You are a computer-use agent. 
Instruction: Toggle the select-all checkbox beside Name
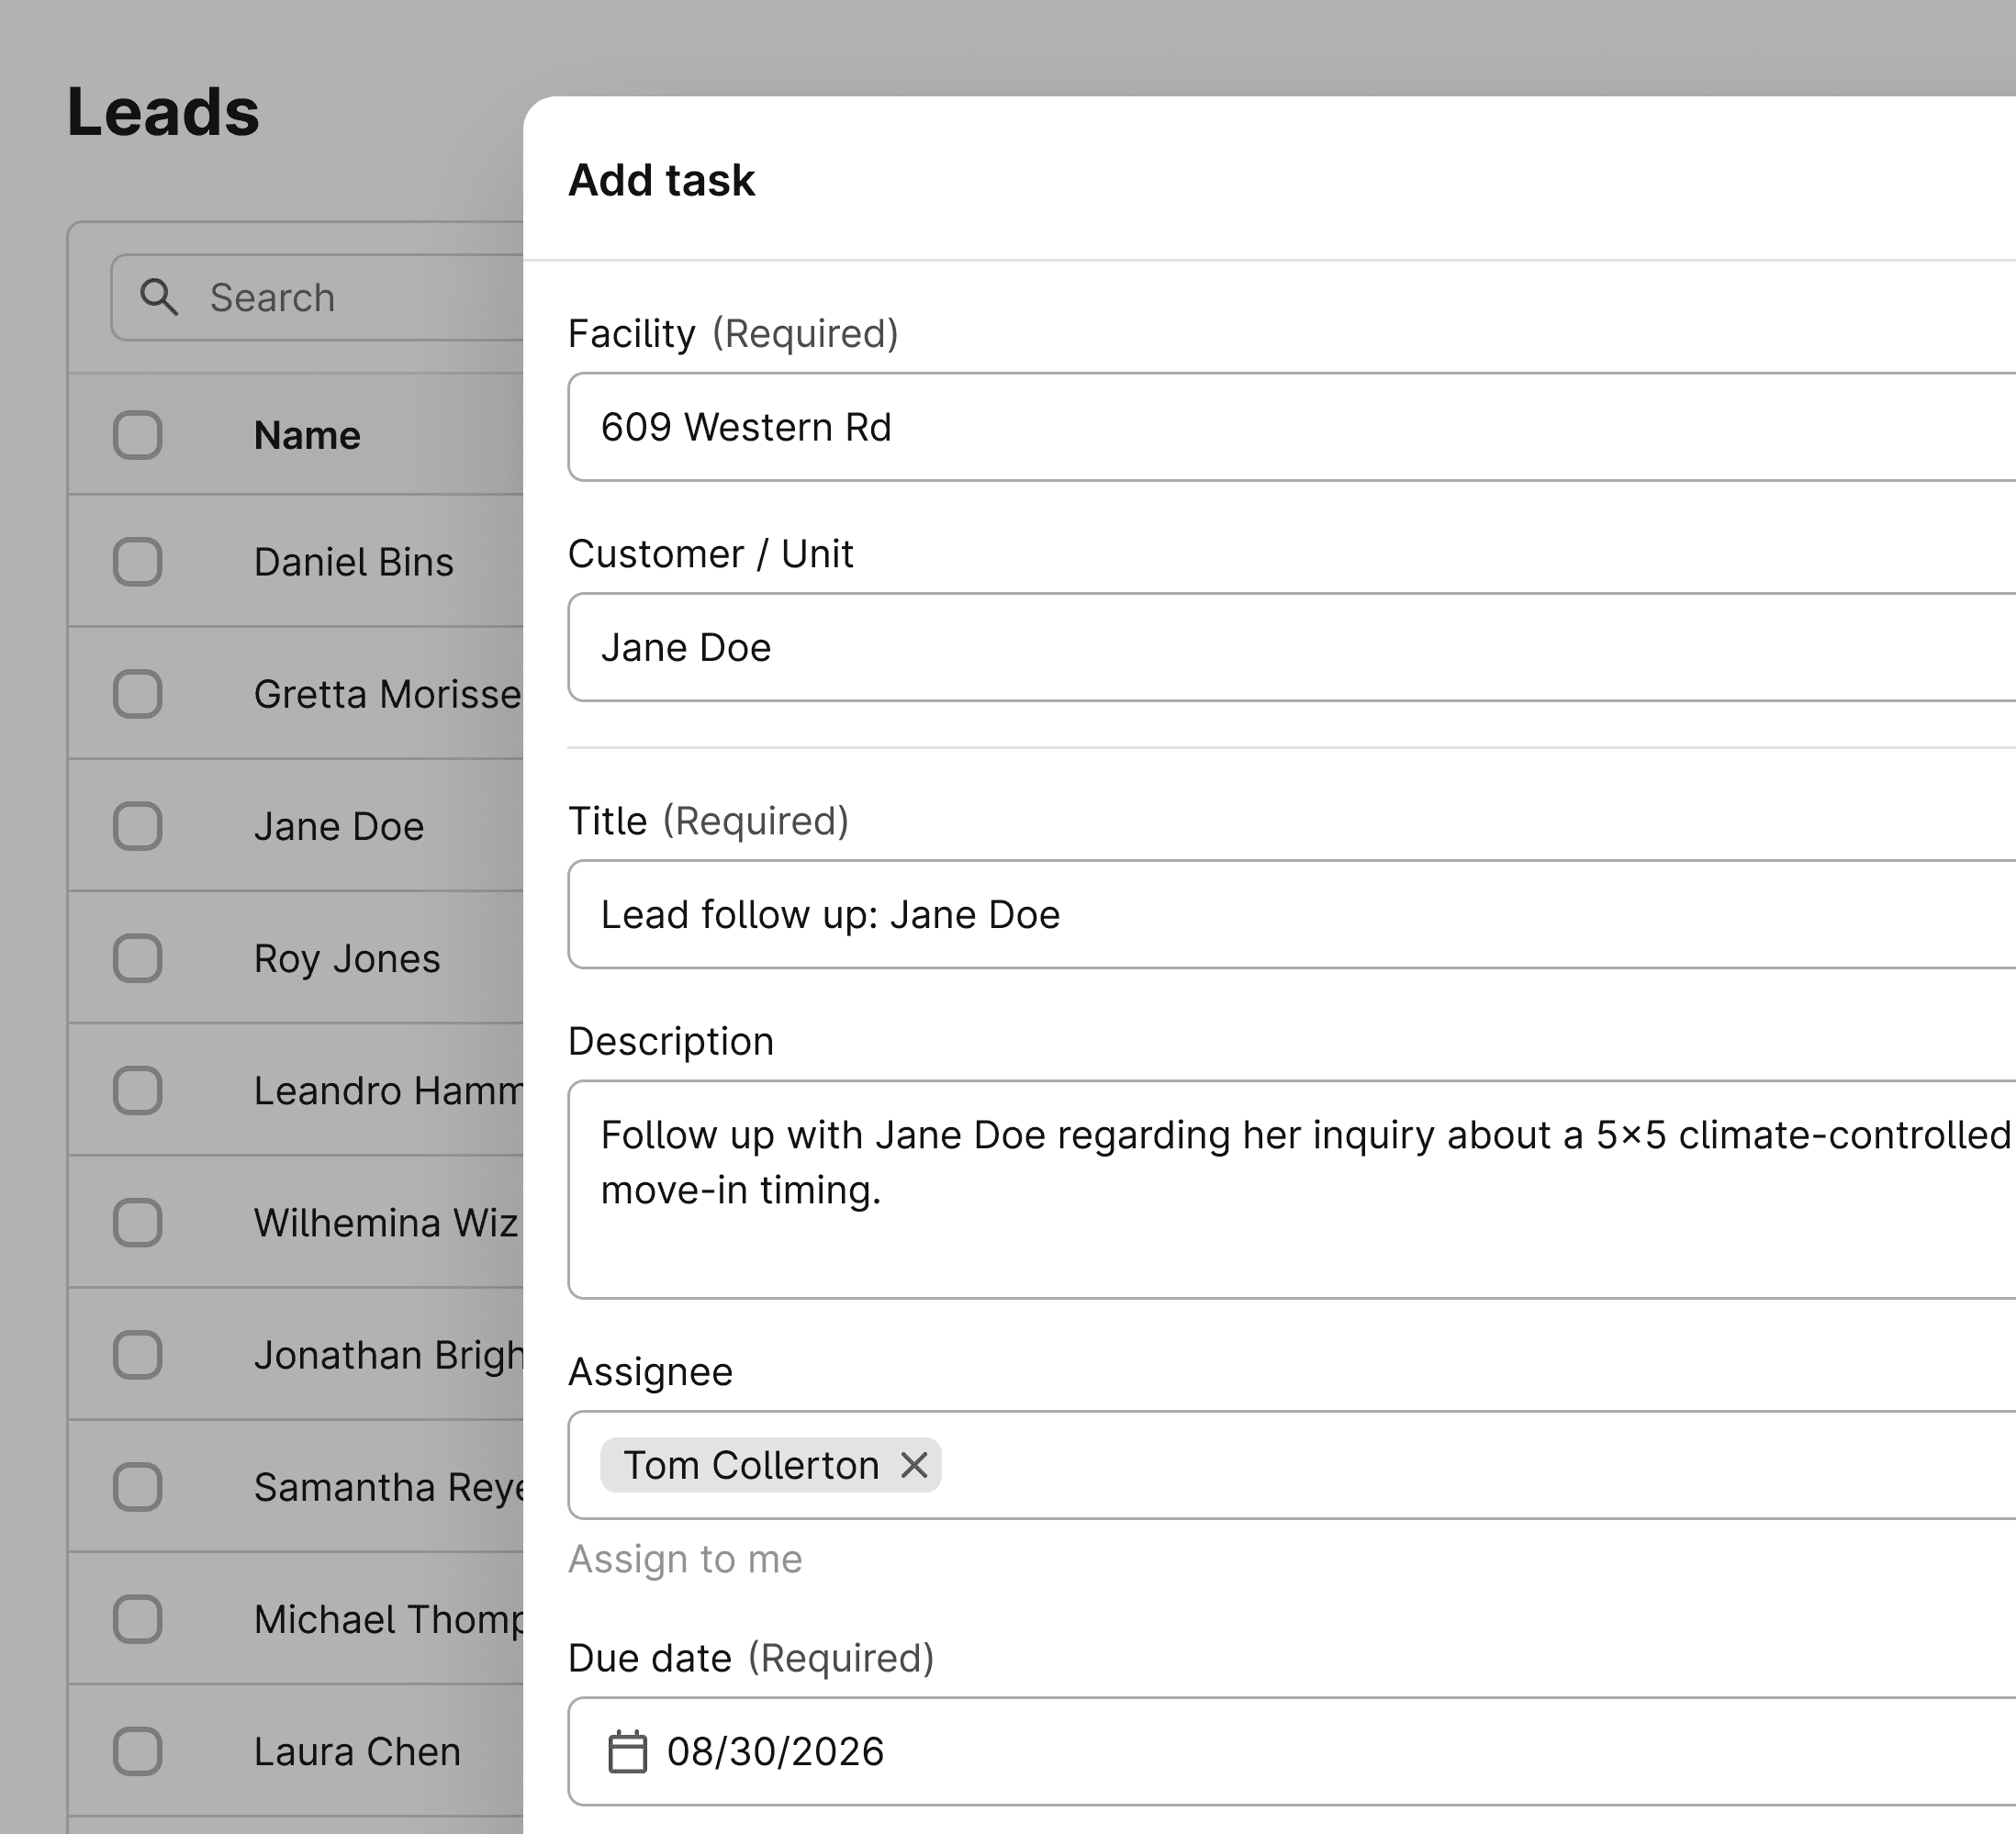(x=138, y=435)
